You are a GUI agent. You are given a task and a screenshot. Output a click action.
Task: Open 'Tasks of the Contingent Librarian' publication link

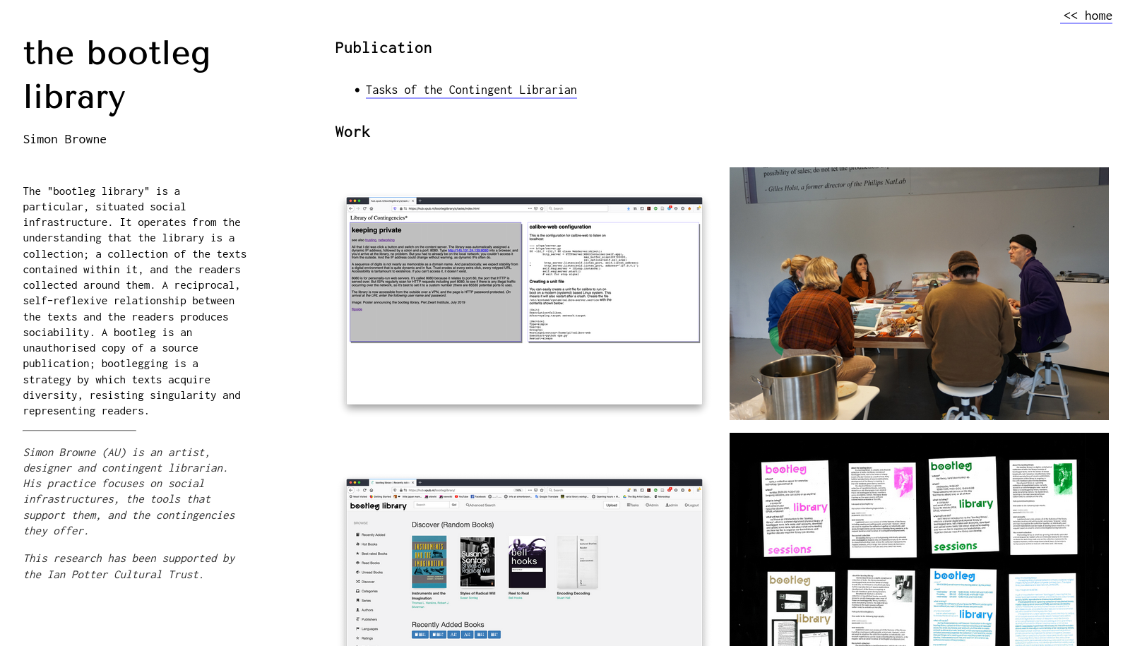point(471,90)
